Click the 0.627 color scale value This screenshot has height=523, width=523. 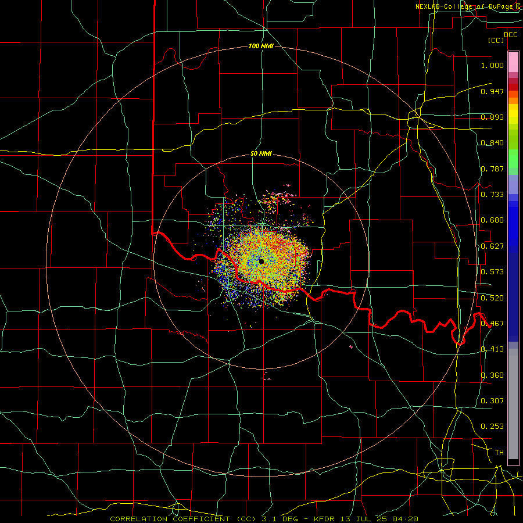(492, 246)
